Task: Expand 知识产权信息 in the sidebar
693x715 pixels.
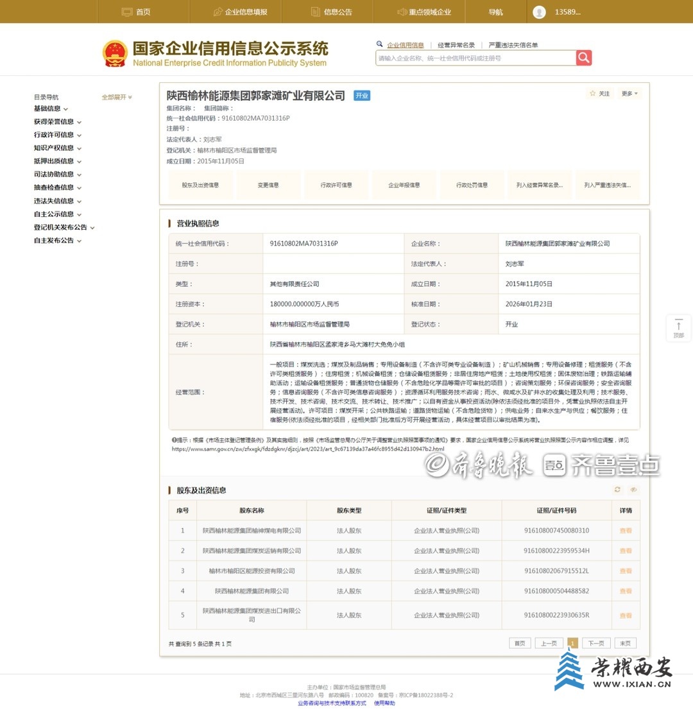Action: [x=58, y=148]
